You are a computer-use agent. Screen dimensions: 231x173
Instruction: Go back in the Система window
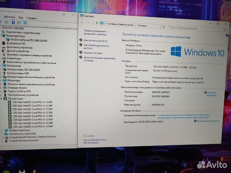(82, 22)
